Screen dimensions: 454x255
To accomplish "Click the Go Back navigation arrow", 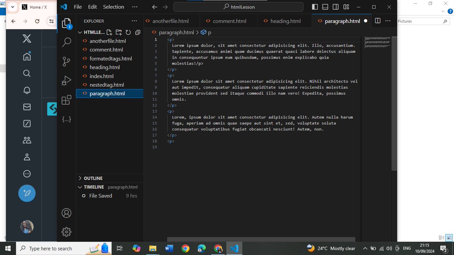I will (x=155, y=7).
